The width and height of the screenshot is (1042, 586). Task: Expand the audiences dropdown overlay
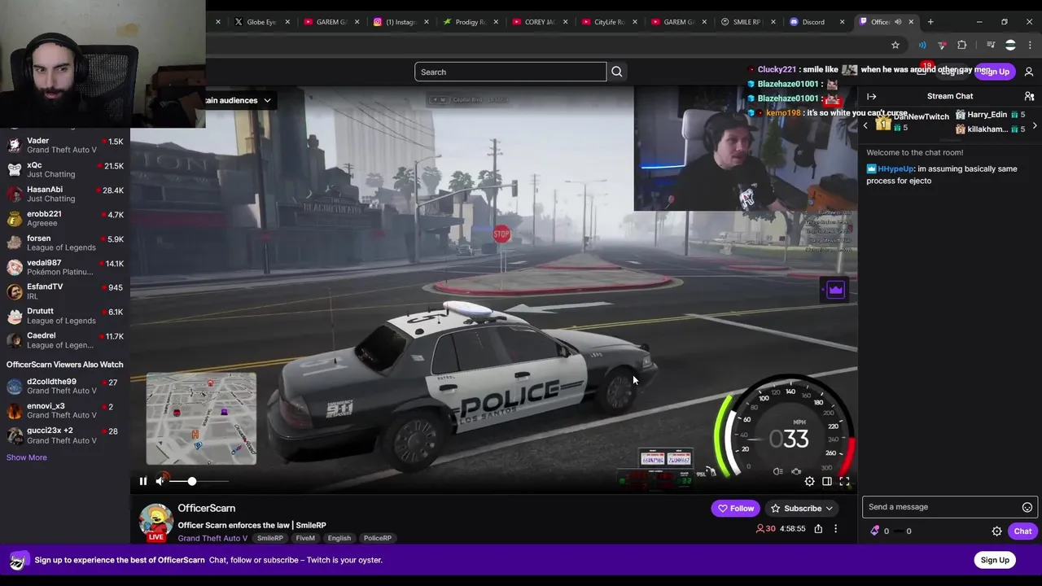coord(239,100)
